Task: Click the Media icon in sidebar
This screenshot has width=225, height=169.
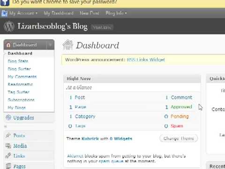Action: (x=8, y=146)
